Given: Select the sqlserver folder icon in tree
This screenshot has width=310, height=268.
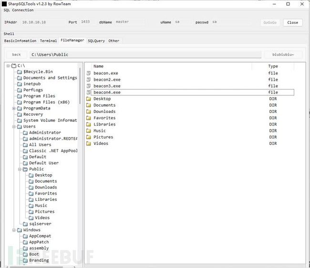Looking at the screenshot, I should tap(25, 224).
